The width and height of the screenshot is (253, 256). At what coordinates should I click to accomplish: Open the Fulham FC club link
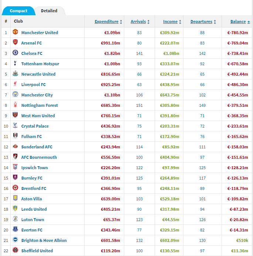pyautogui.click(x=31, y=137)
